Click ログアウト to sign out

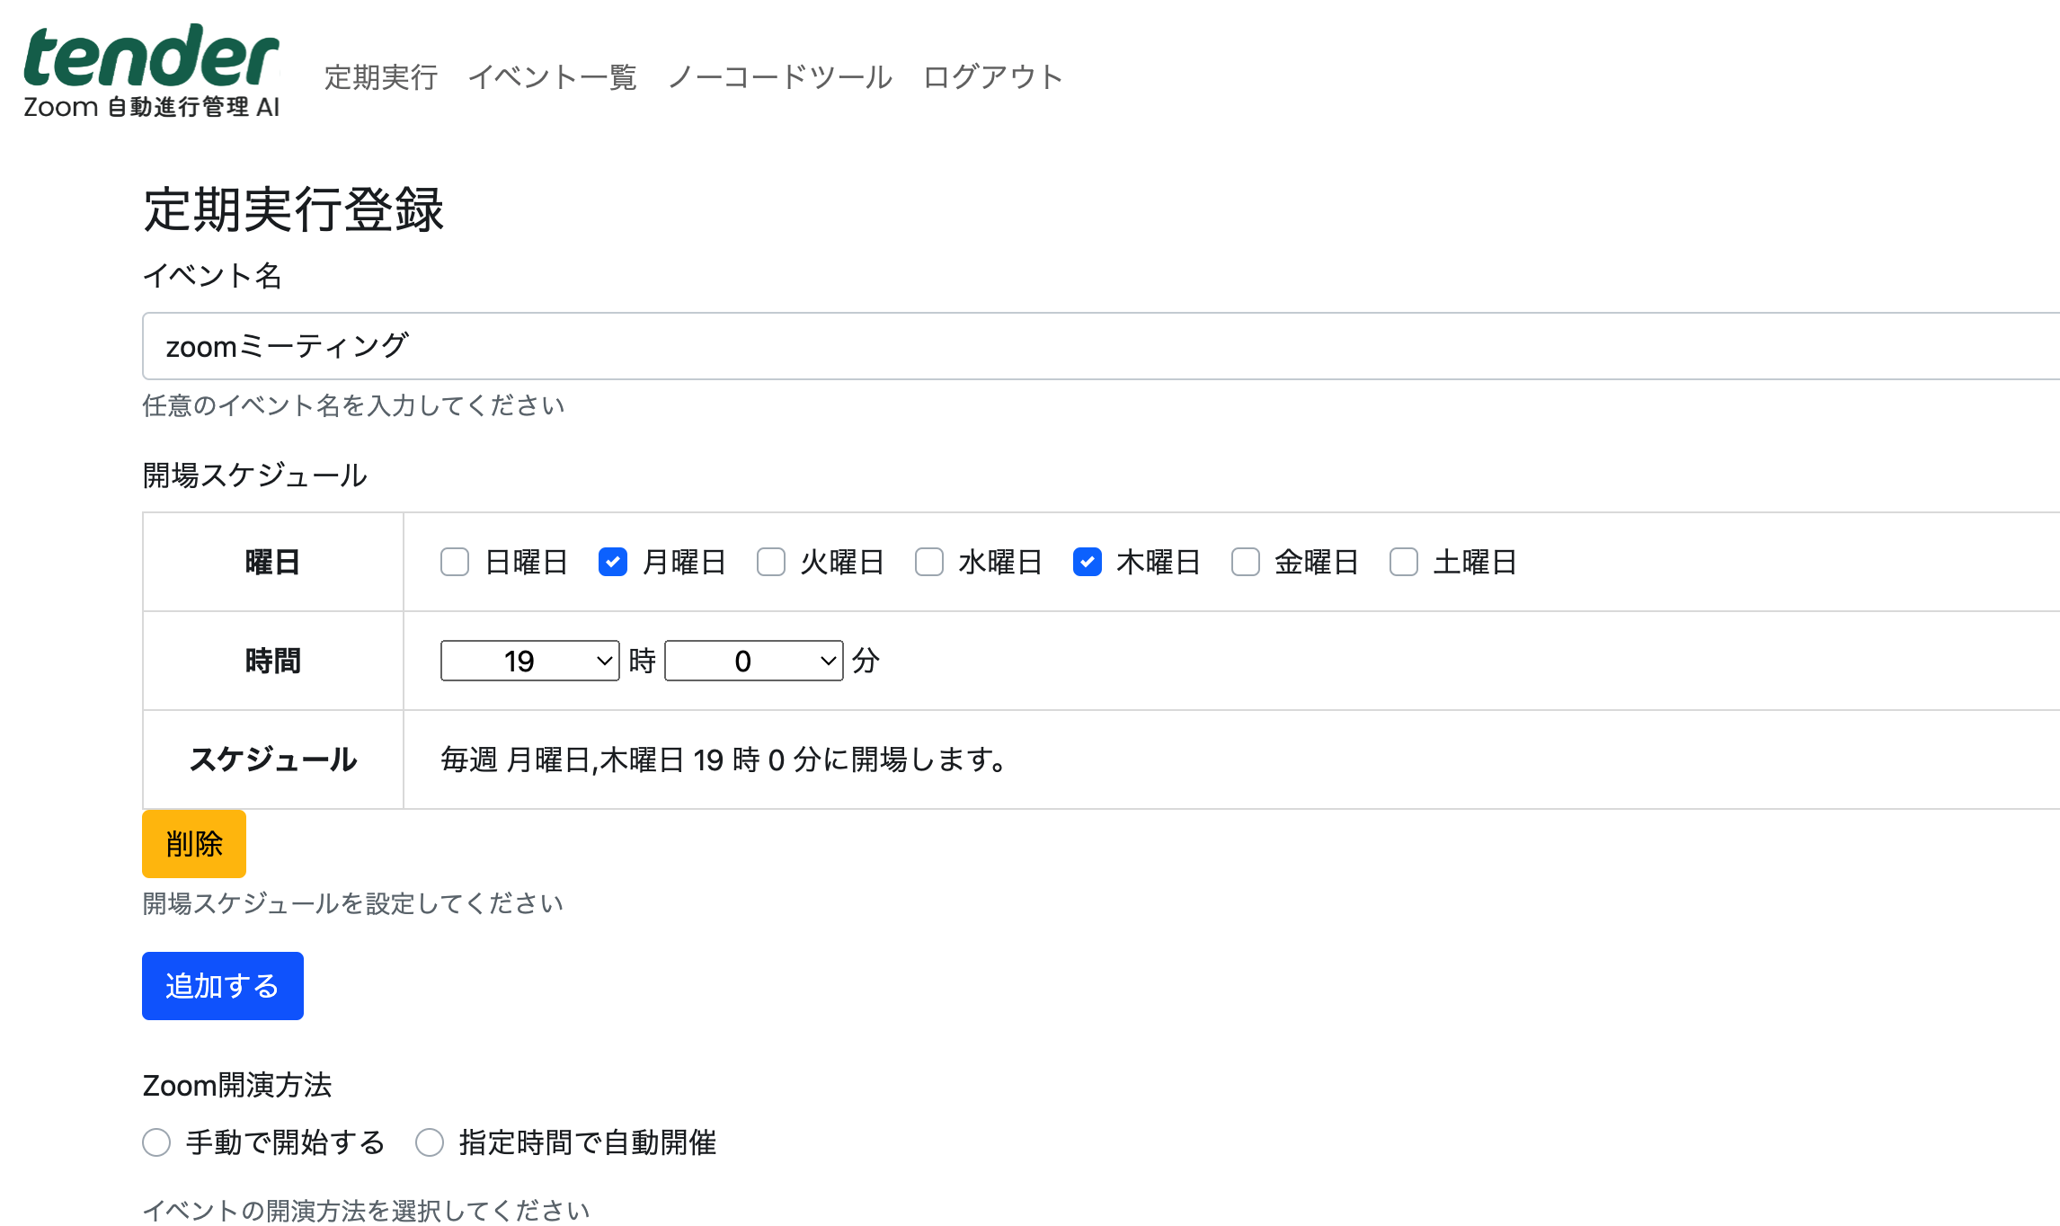(x=992, y=77)
